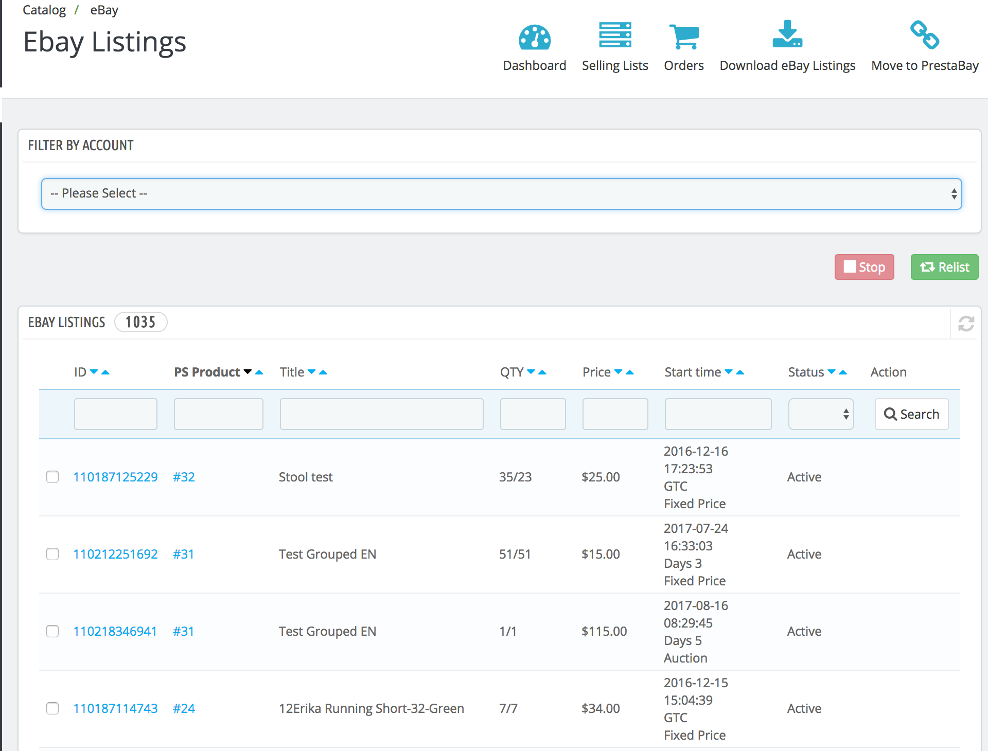Sort Status column descending
This screenshot has height=751, width=988.
tap(832, 371)
